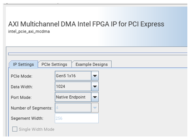Click the PCIe Mode label
The height and width of the screenshot is (139, 192).
click(x=21, y=76)
